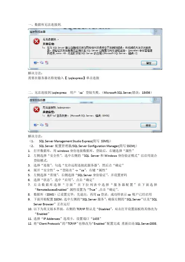Confirm with 确定 in the error 40 dialog
Screen dimensions: 185x262
click(149, 63)
